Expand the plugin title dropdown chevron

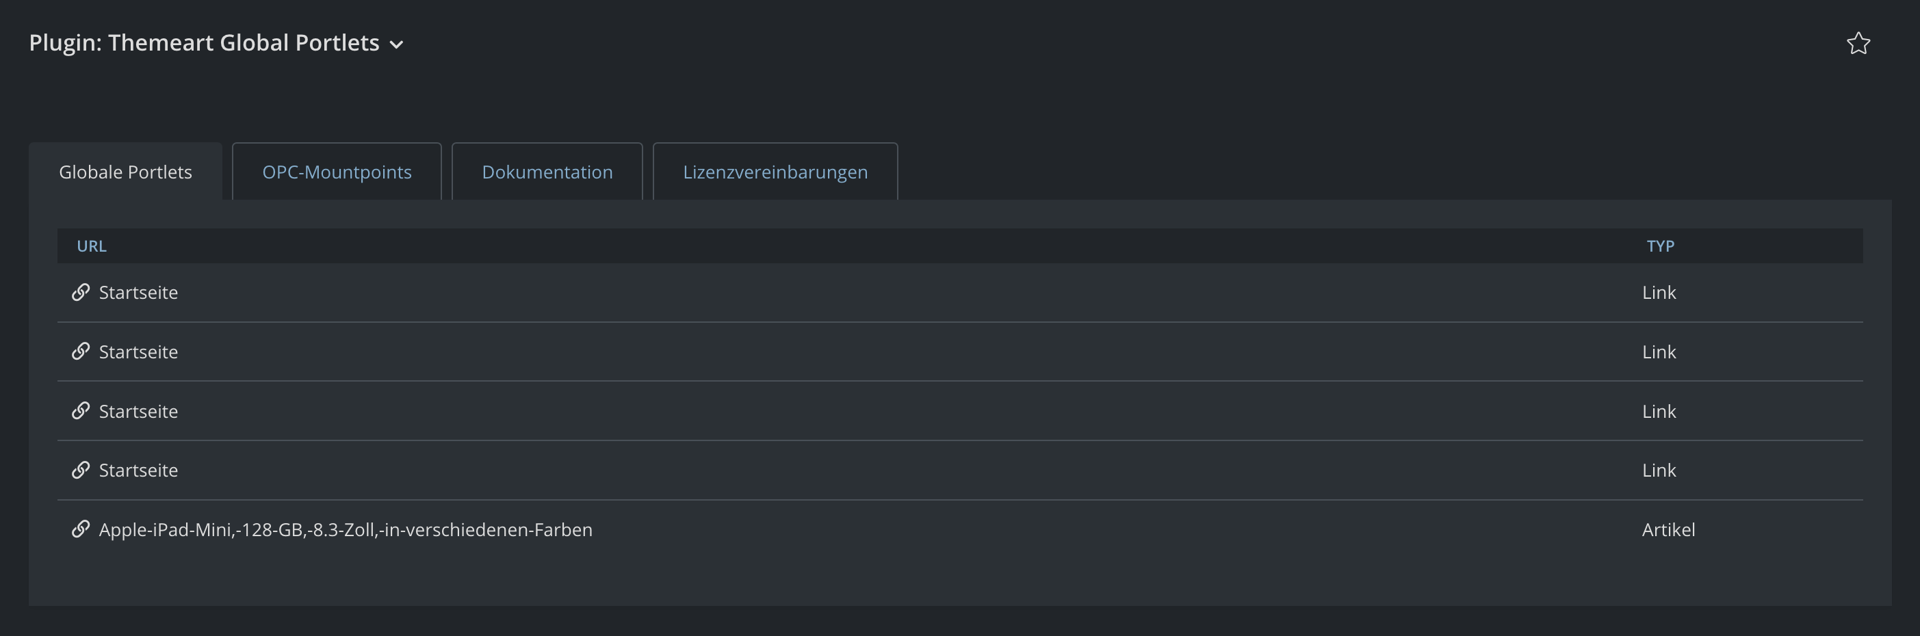pos(397,44)
